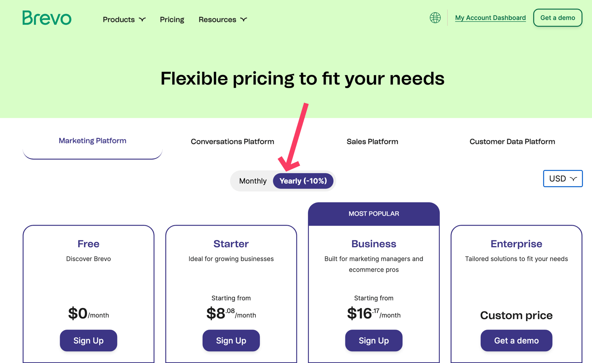Switch billing to Monthly
This screenshot has height=363, width=592.
pyautogui.click(x=253, y=181)
